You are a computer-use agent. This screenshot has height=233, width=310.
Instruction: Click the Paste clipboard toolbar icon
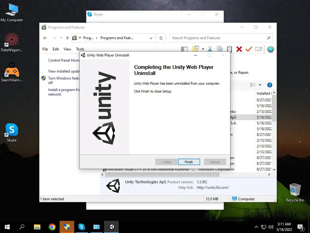click(x=229, y=49)
